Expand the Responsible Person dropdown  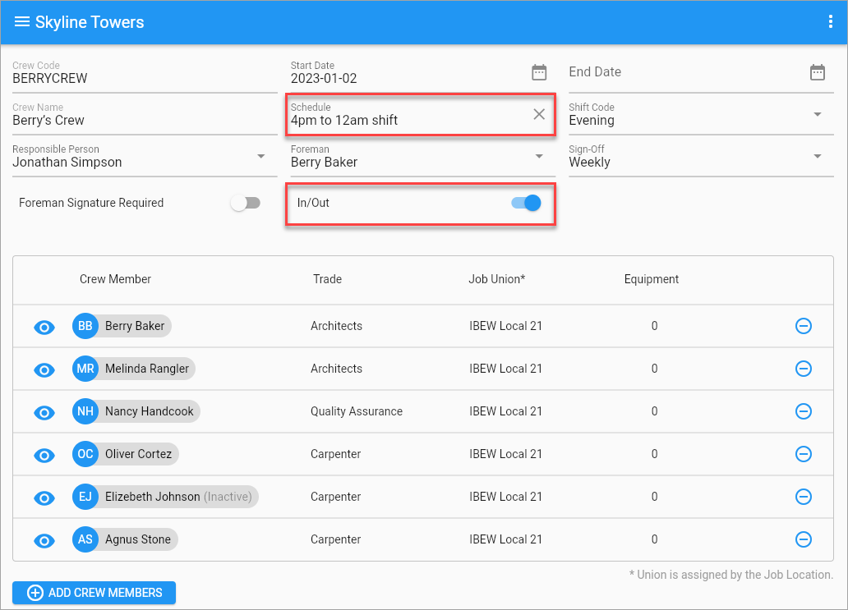pos(260,156)
